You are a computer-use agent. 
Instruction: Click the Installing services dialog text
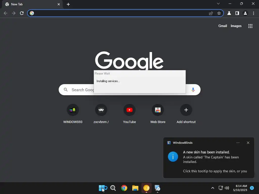pyautogui.click(x=108, y=81)
